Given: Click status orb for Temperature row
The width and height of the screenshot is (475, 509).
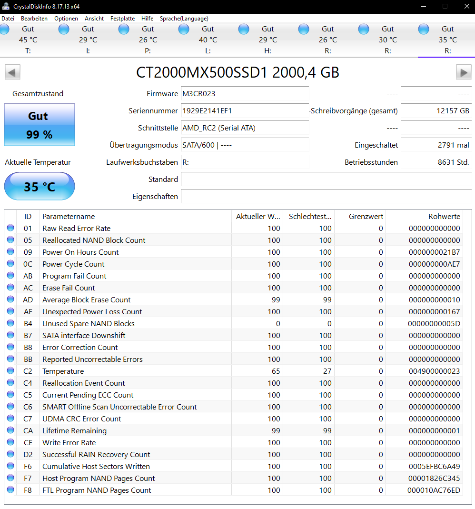Looking at the screenshot, I should click(10, 371).
